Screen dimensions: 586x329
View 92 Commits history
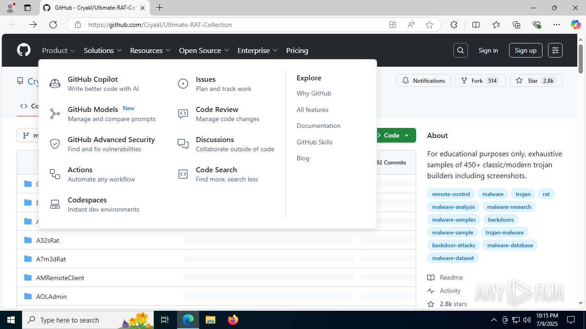[391, 162]
